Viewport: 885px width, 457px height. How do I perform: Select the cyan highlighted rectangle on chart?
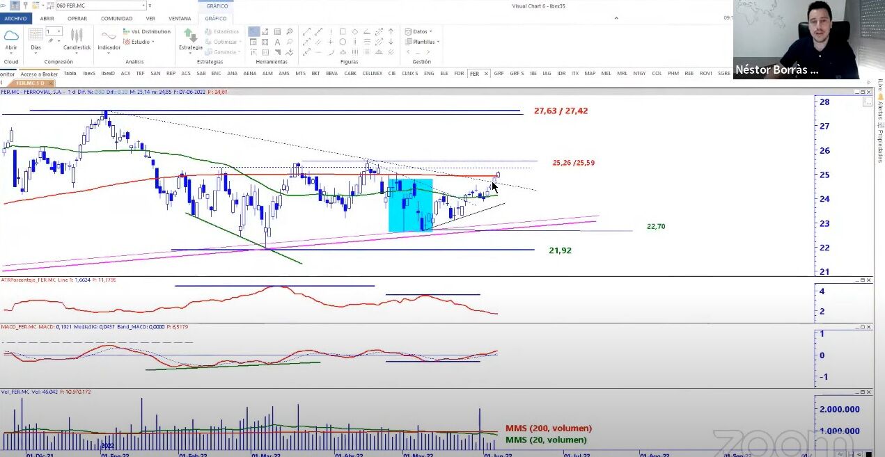click(411, 205)
